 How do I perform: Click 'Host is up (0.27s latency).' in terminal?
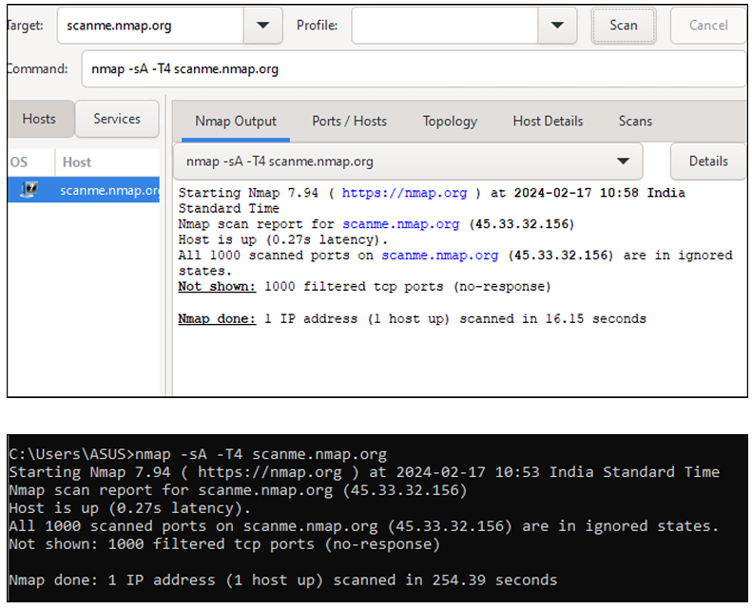[129, 508]
